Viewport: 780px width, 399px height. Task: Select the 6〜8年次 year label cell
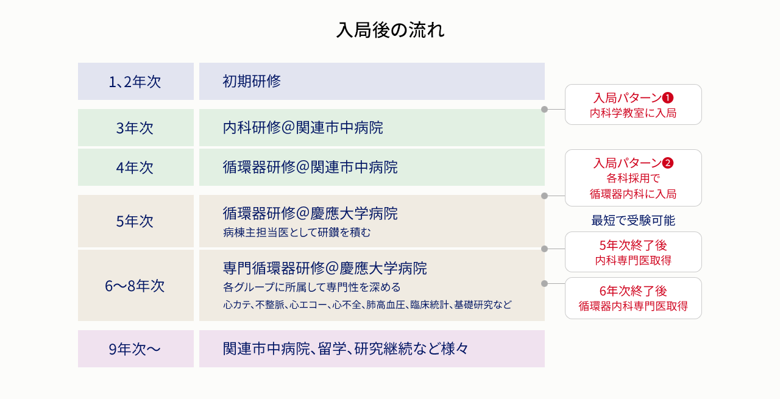point(135,285)
